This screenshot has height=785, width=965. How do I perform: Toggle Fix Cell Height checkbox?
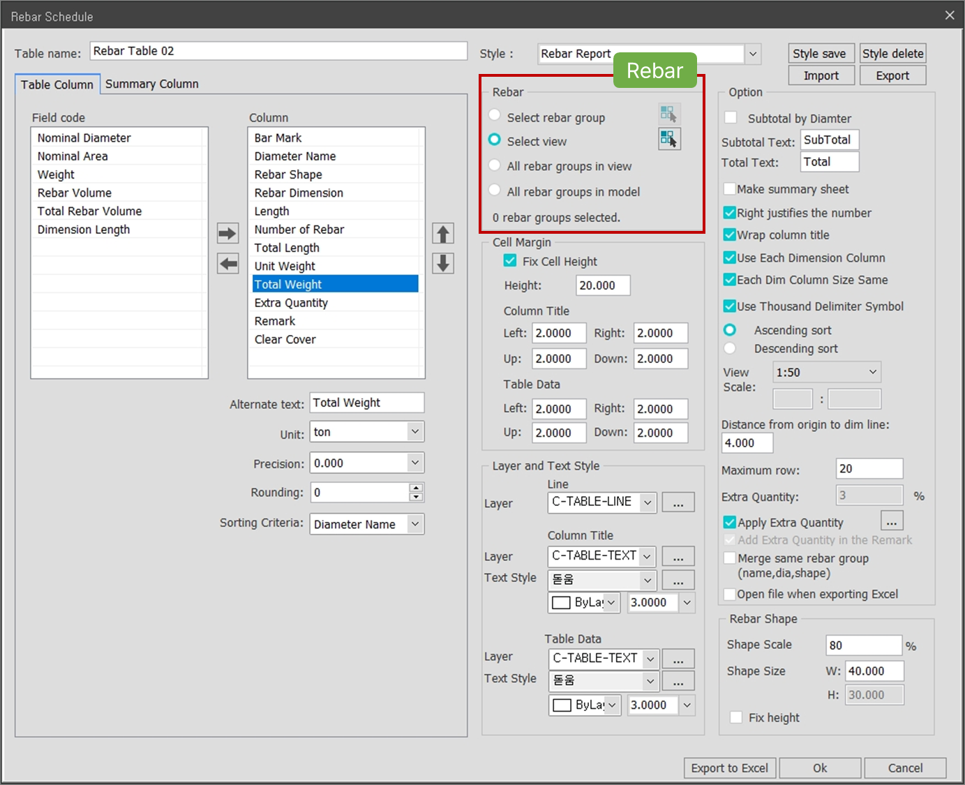510,260
